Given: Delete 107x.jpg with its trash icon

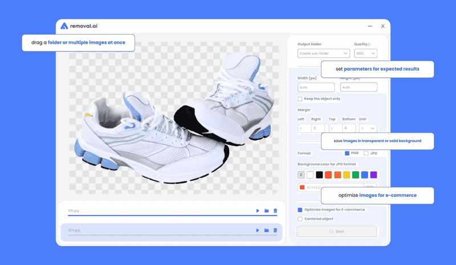Looking at the screenshot, I should pyautogui.click(x=275, y=230).
